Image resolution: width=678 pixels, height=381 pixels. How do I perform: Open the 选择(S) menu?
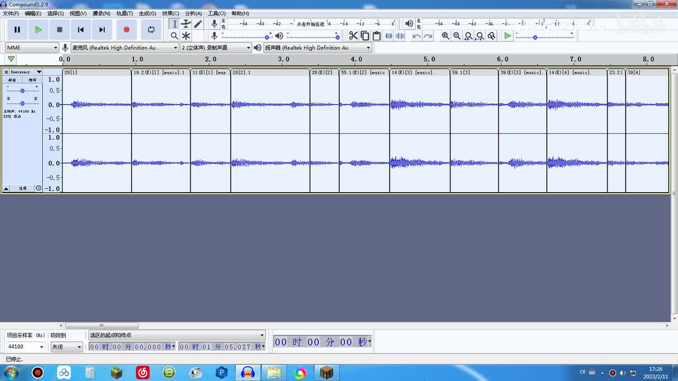pyautogui.click(x=56, y=13)
